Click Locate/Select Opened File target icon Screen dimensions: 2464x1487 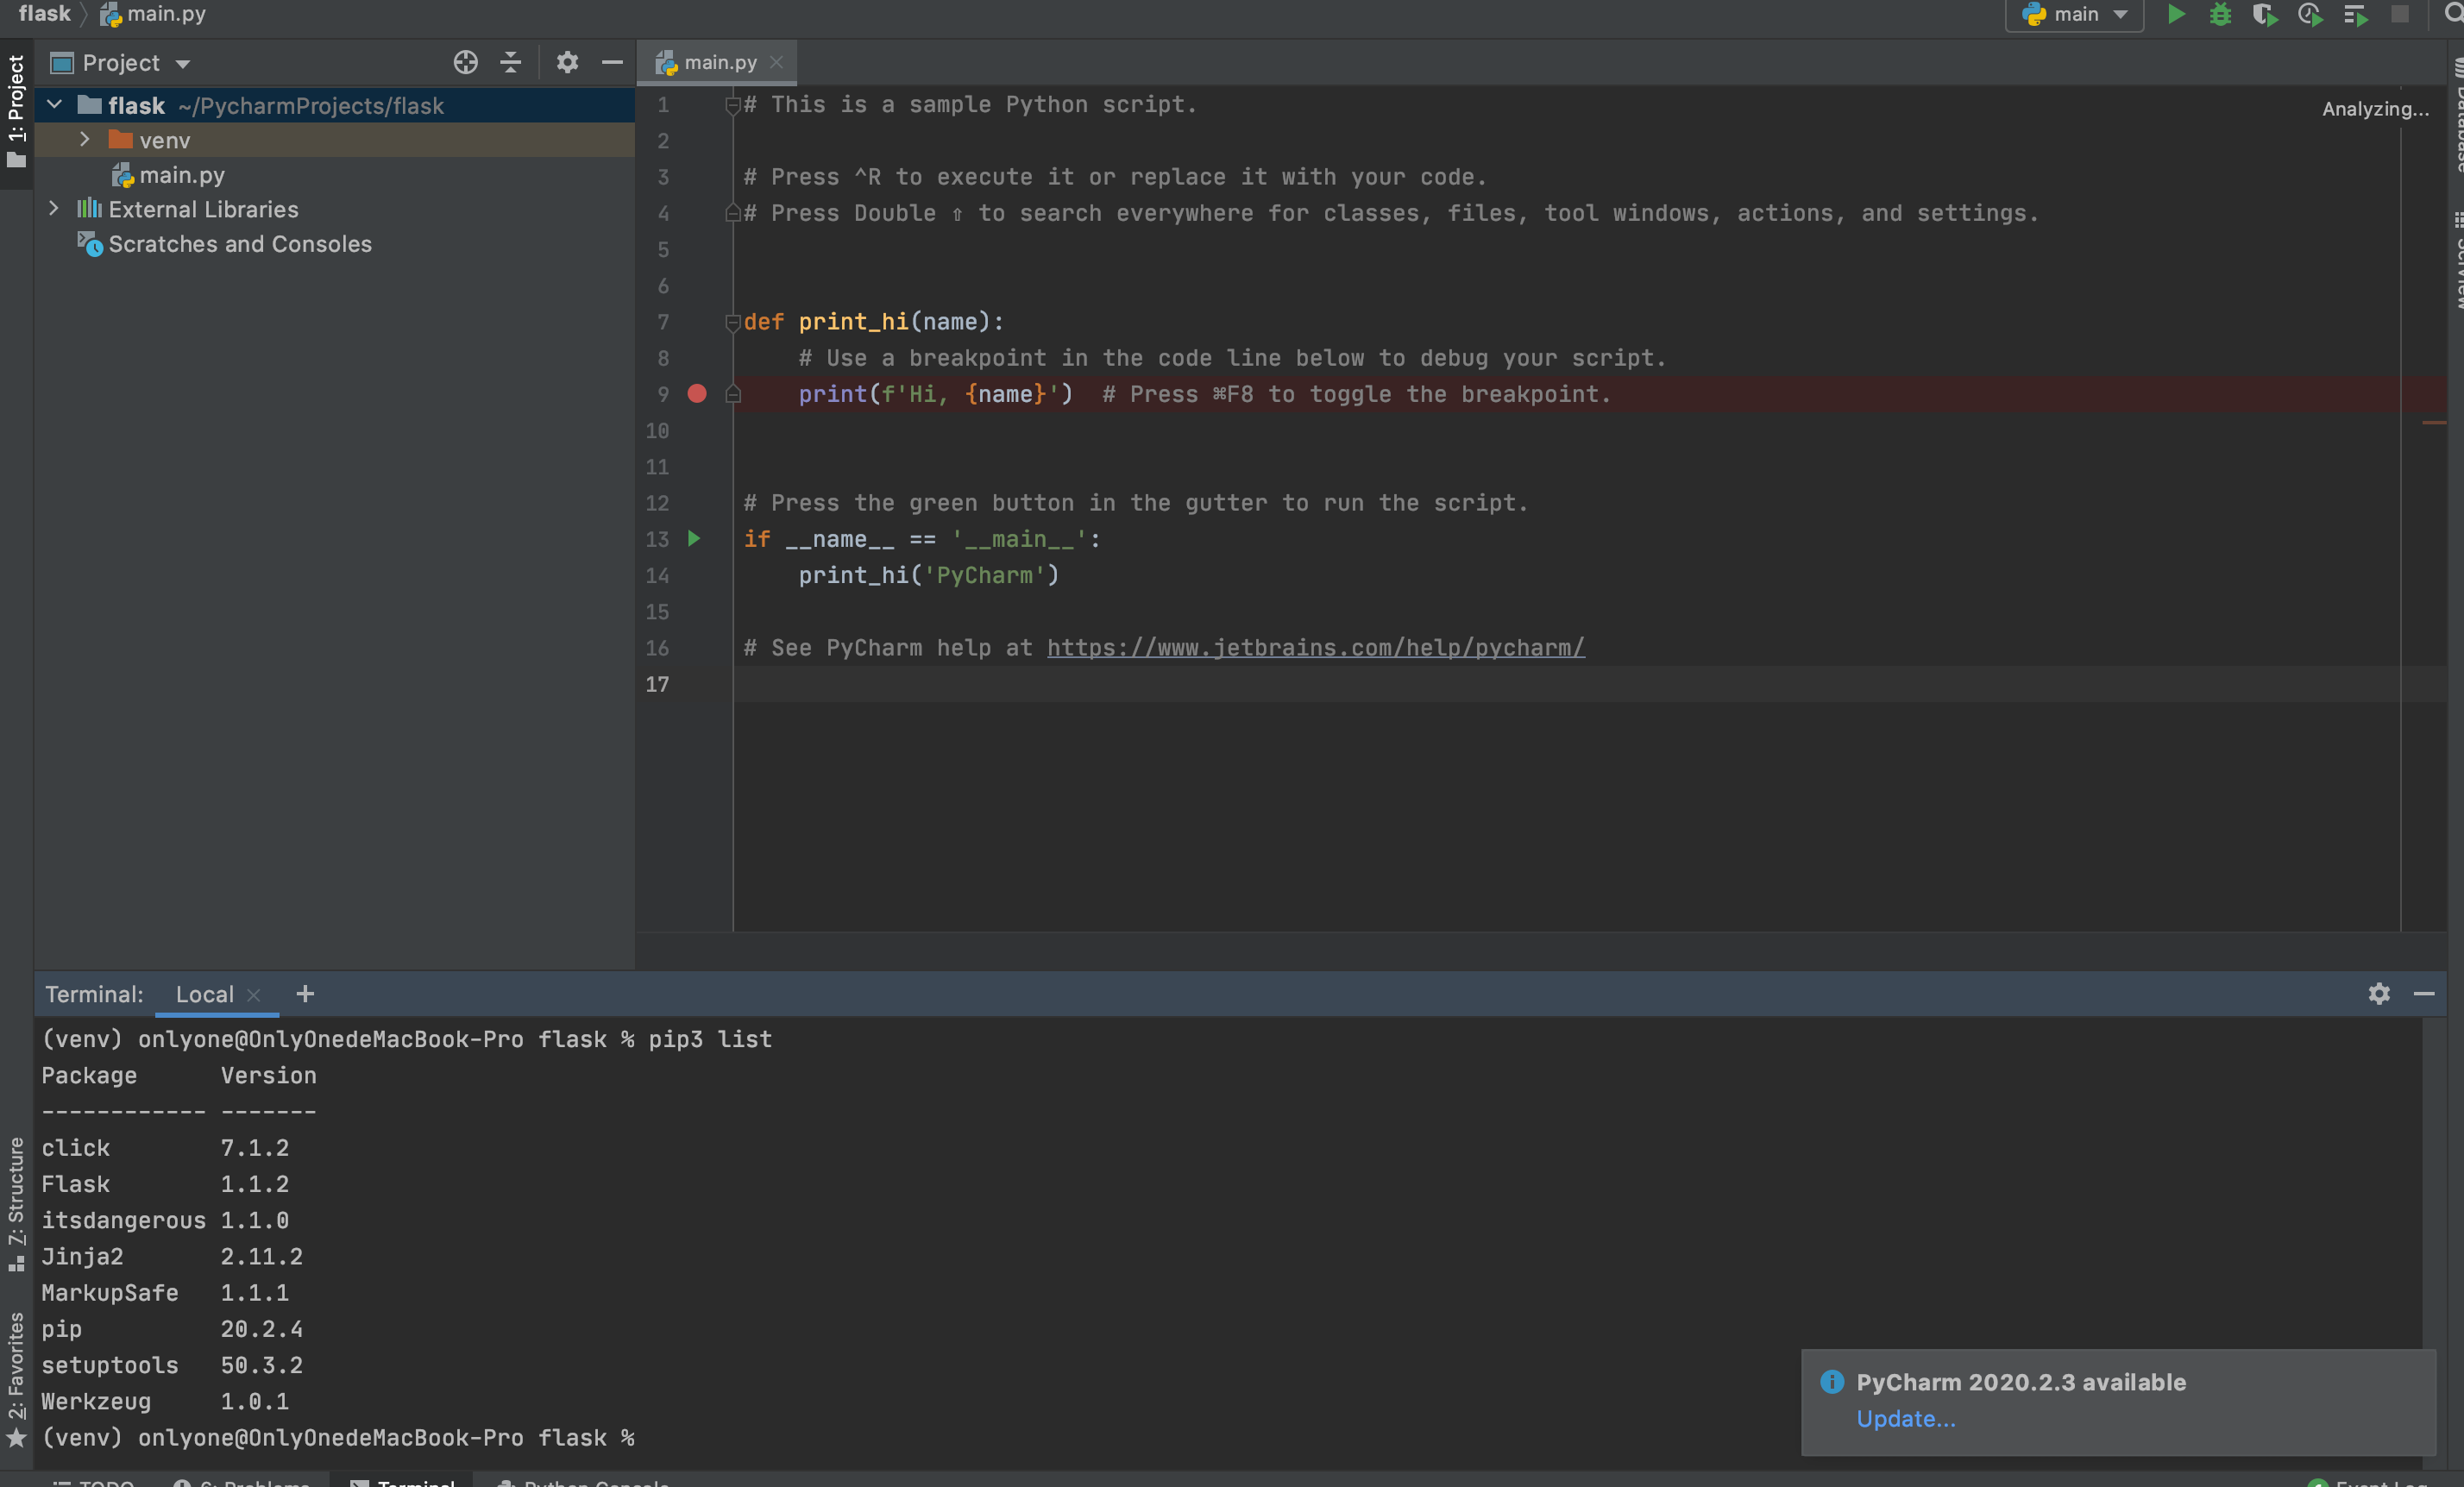tap(465, 62)
